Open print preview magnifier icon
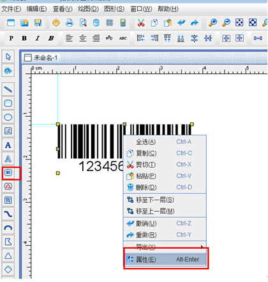 point(83,22)
